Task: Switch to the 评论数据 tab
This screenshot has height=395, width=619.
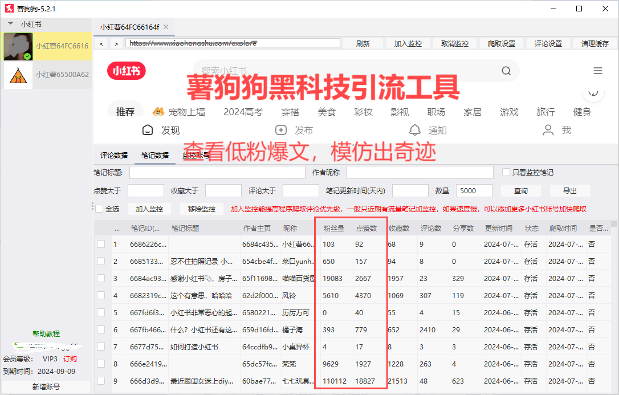Action: 114,155
